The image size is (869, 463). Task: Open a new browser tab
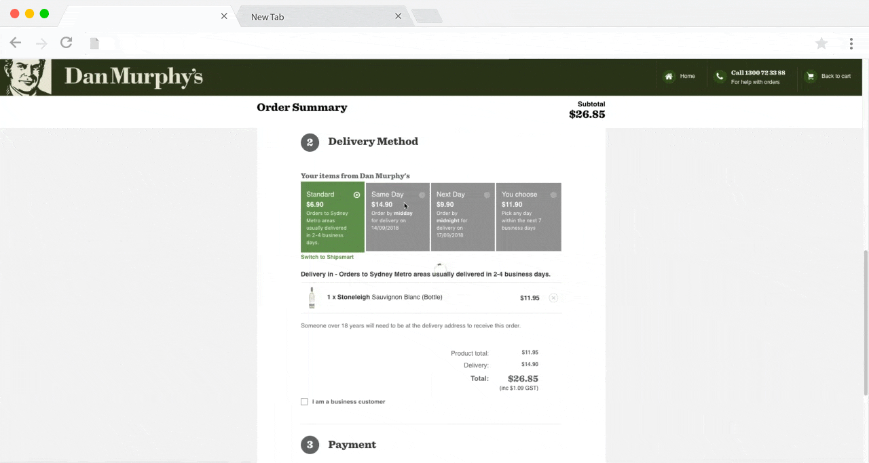[x=427, y=16]
